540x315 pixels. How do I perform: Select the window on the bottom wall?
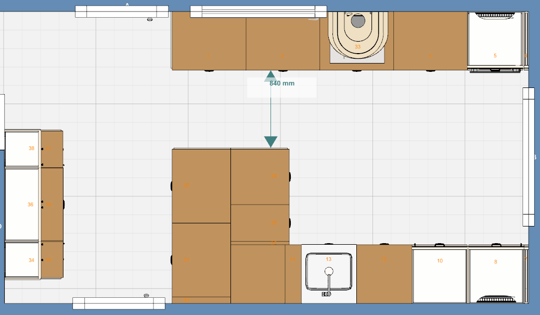pos(119,303)
